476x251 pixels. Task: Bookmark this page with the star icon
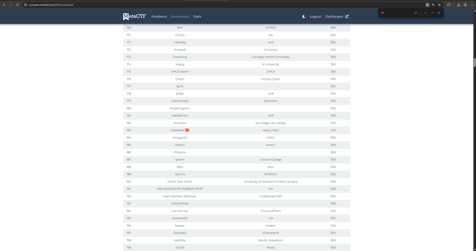click(439, 5)
